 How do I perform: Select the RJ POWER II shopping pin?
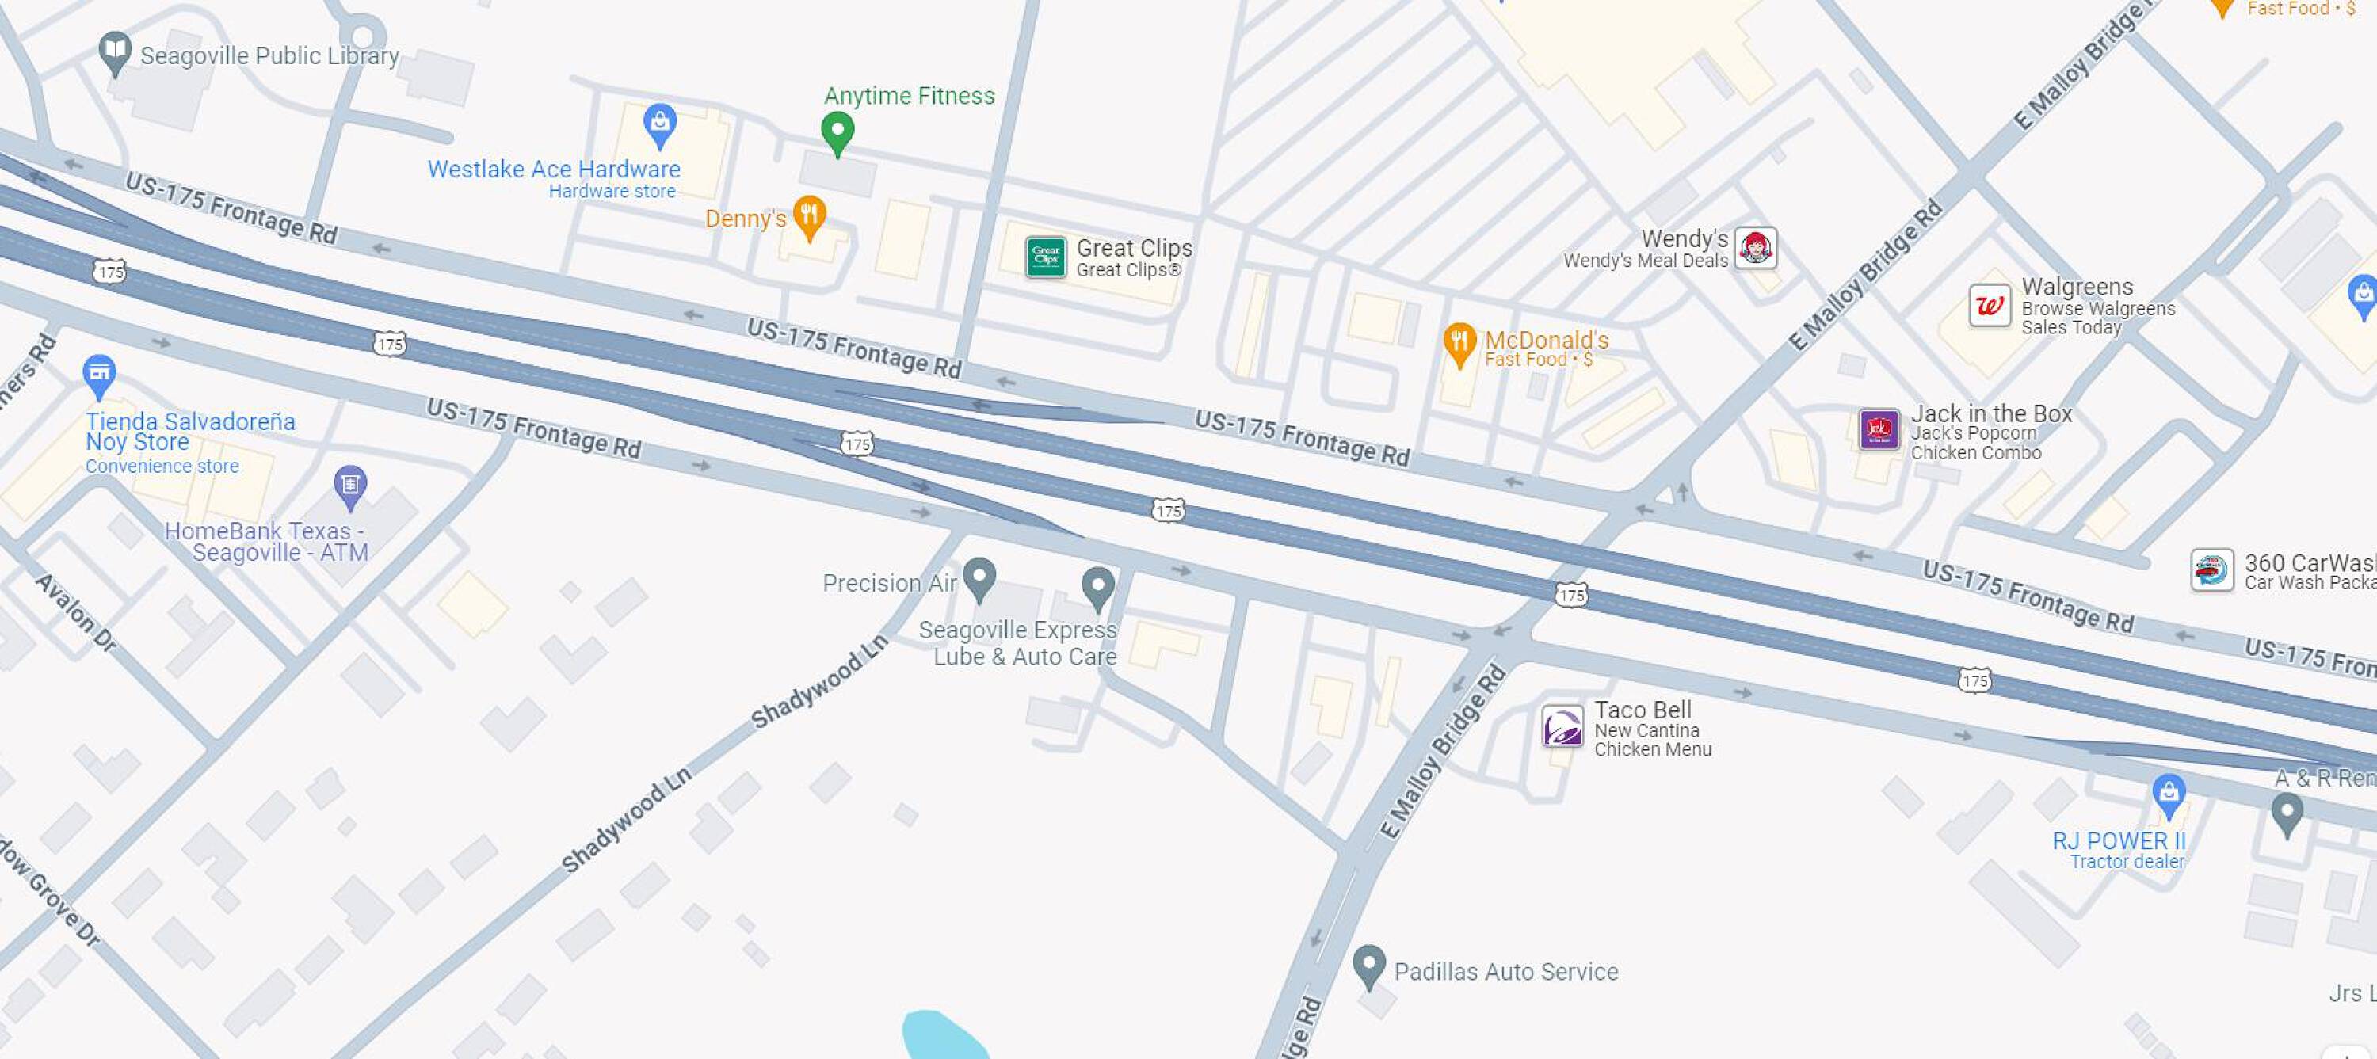tap(2169, 797)
